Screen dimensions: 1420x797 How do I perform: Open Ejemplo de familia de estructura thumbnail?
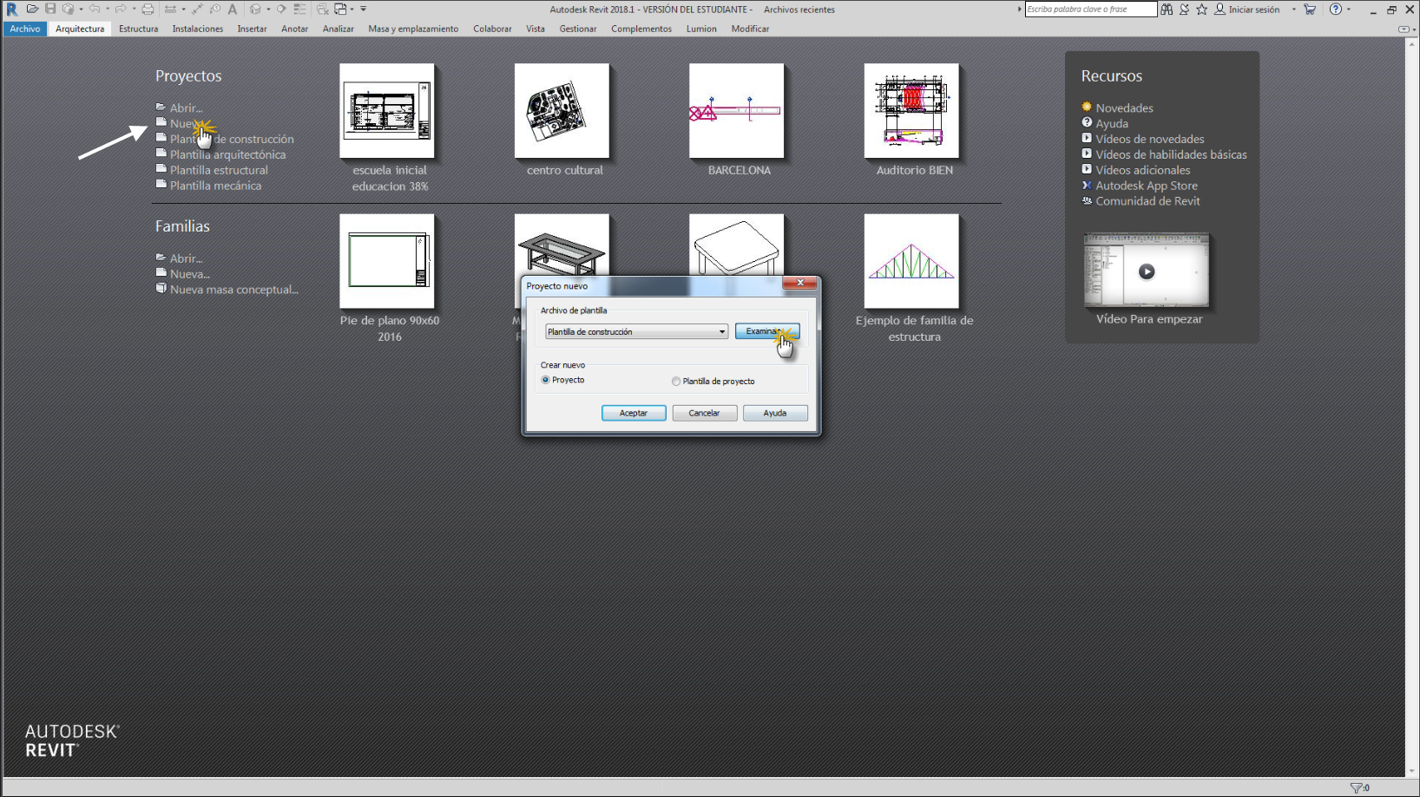pyautogui.click(x=911, y=261)
